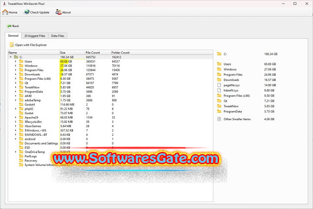Click Program Files (x86) in summary panel
This screenshot has width=313, height=209.
(x=236, y=96)
